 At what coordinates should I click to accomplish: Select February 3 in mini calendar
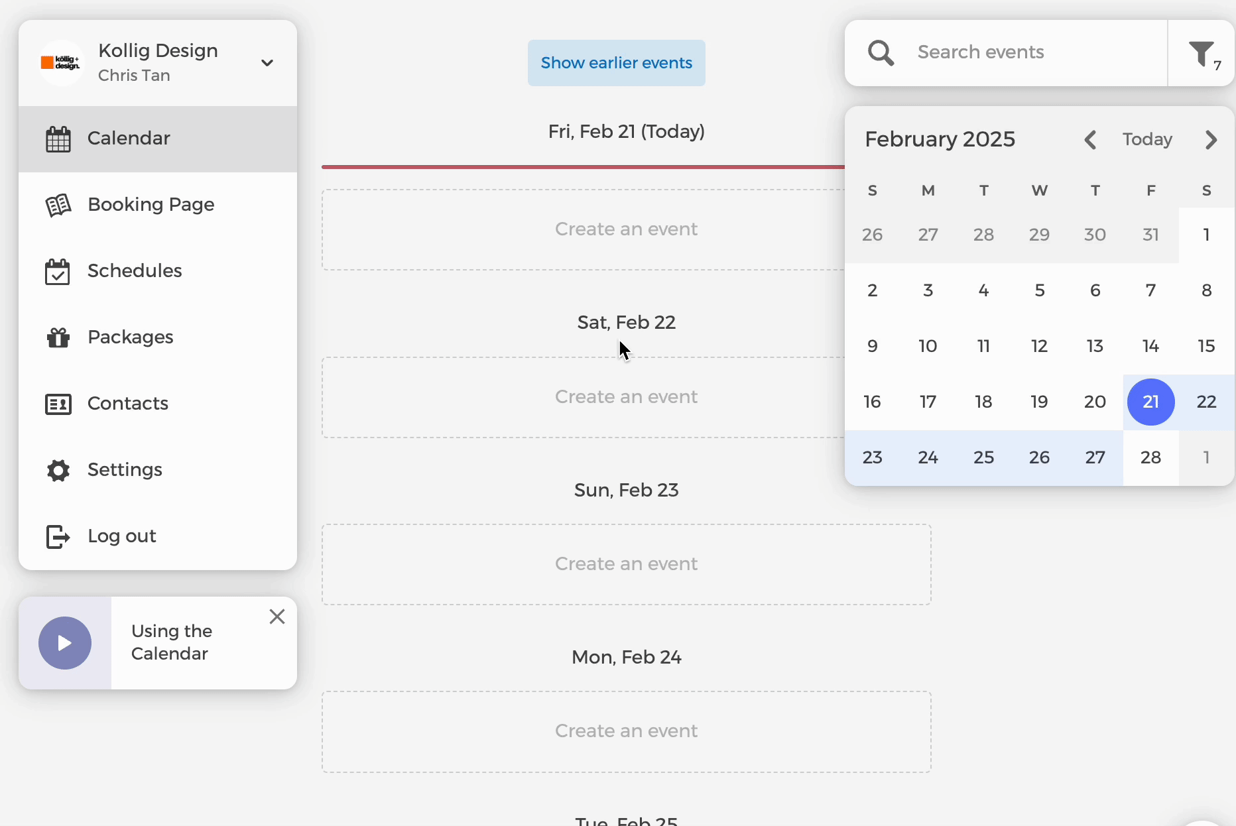(x=928, y=290)
